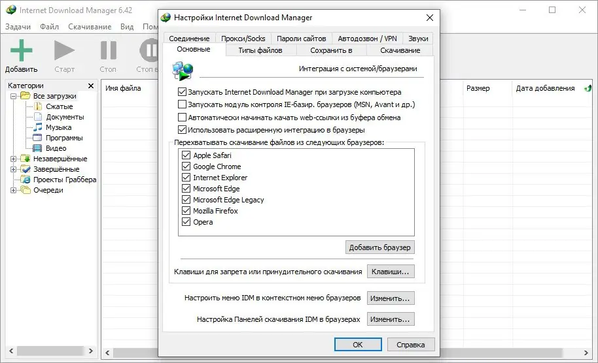Image resolution: width=598 pixels, height=363 pixels.
Task: Click right arrow of categories scrollbar
Action: (91, 351)
